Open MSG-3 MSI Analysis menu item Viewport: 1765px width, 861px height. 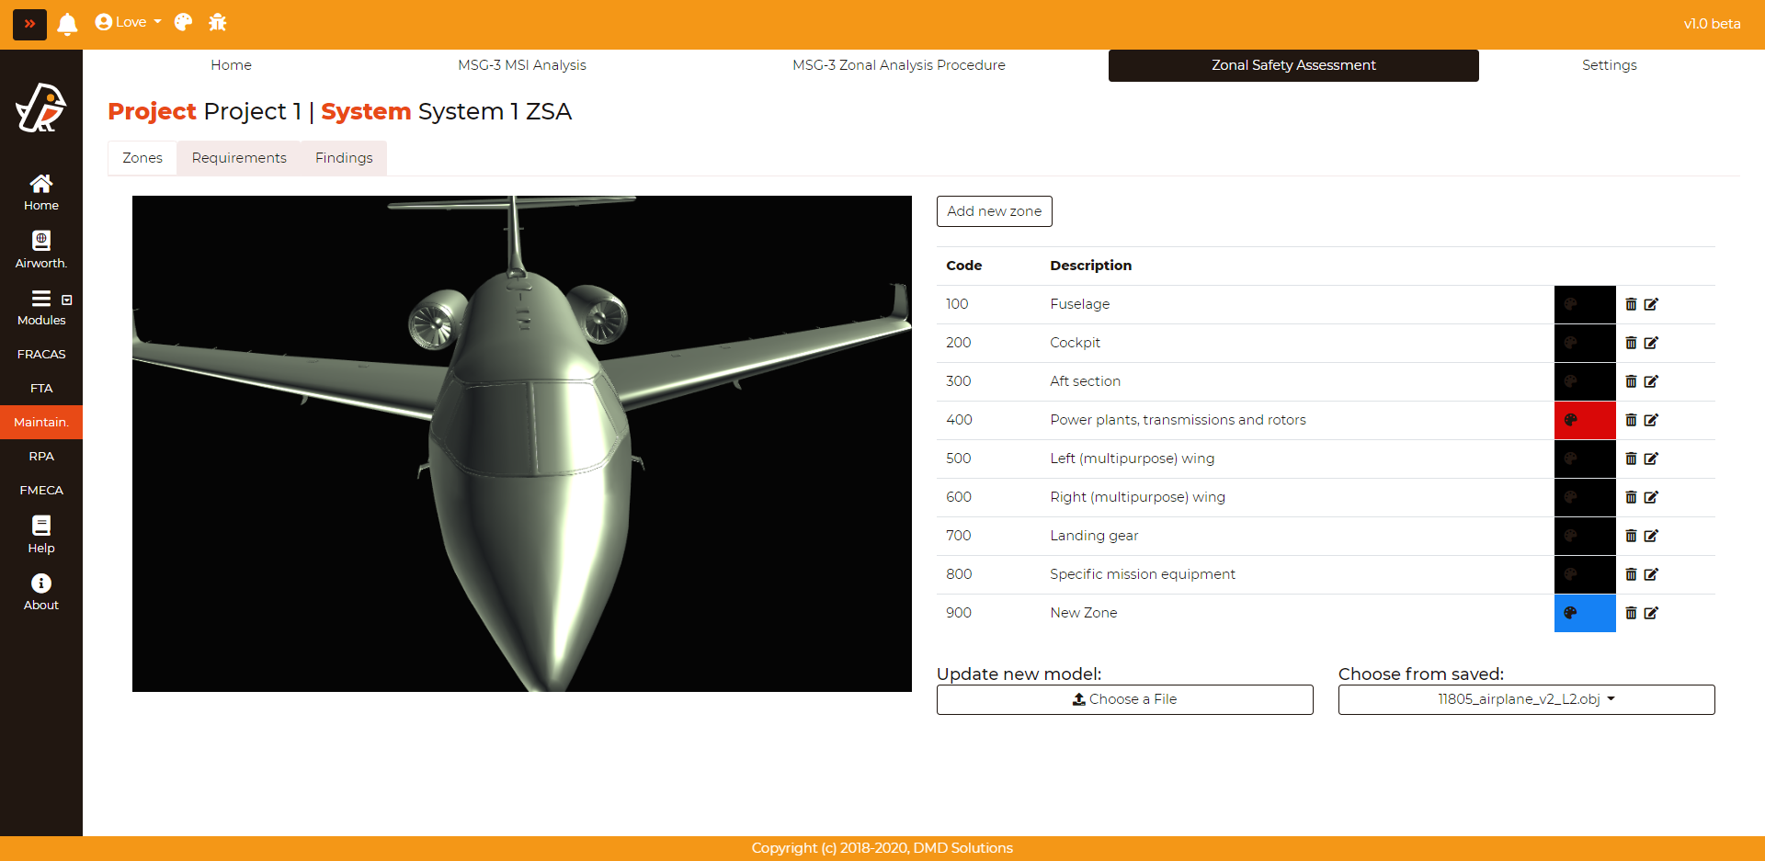tap(521, 65)
